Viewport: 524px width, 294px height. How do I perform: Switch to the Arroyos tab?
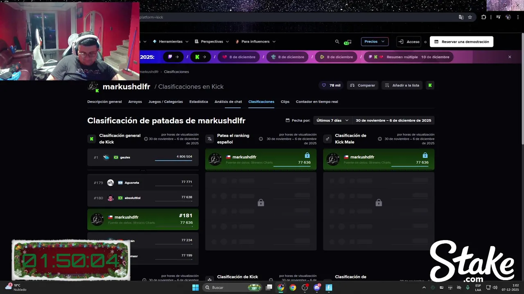coord(135,102)
